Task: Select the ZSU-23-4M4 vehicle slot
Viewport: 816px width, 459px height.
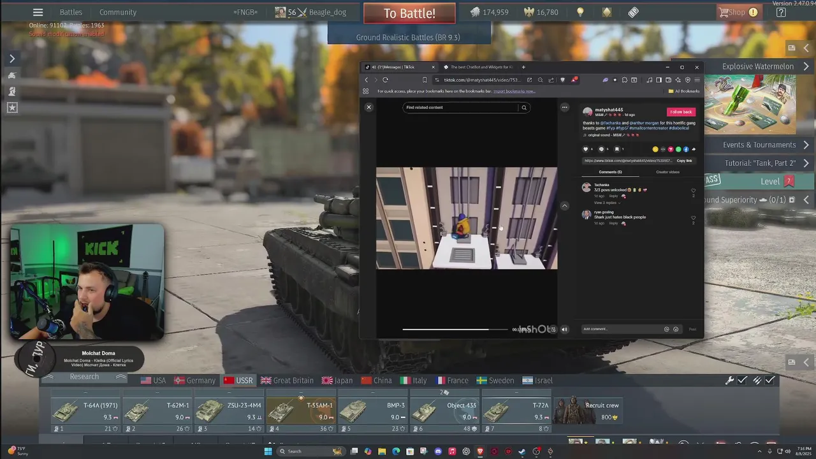Action: pyautogui.click(x=229, y=411)
